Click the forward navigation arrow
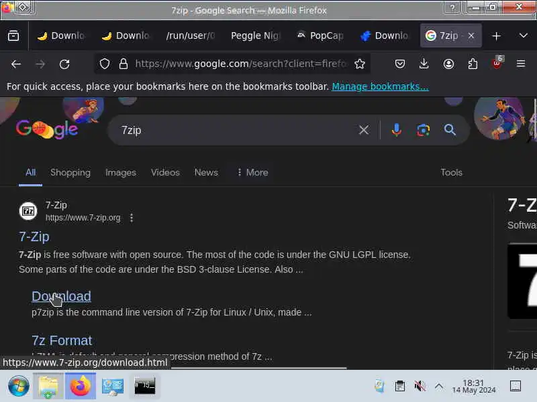 click(40, 64)
